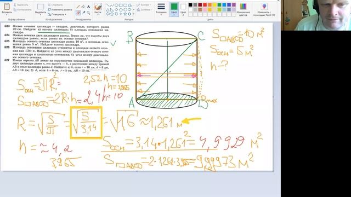Choose the Rounded rectangle shape
This screenshot has height=197, width=351.
click(125, 5)
